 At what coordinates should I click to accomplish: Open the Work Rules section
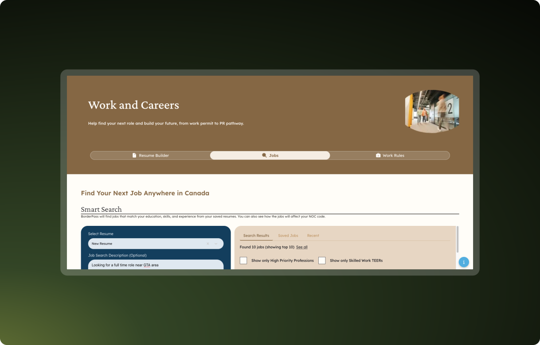tap(390, 155)
